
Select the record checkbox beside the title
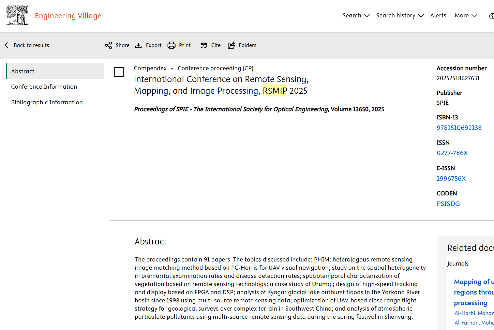119,72
